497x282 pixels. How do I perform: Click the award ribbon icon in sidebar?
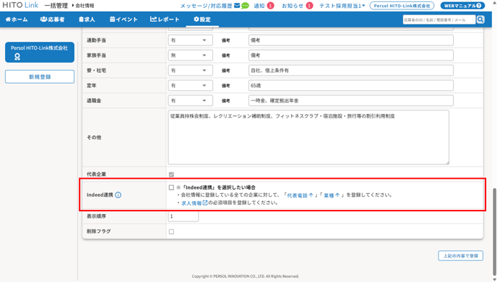(x=17, y=57)
